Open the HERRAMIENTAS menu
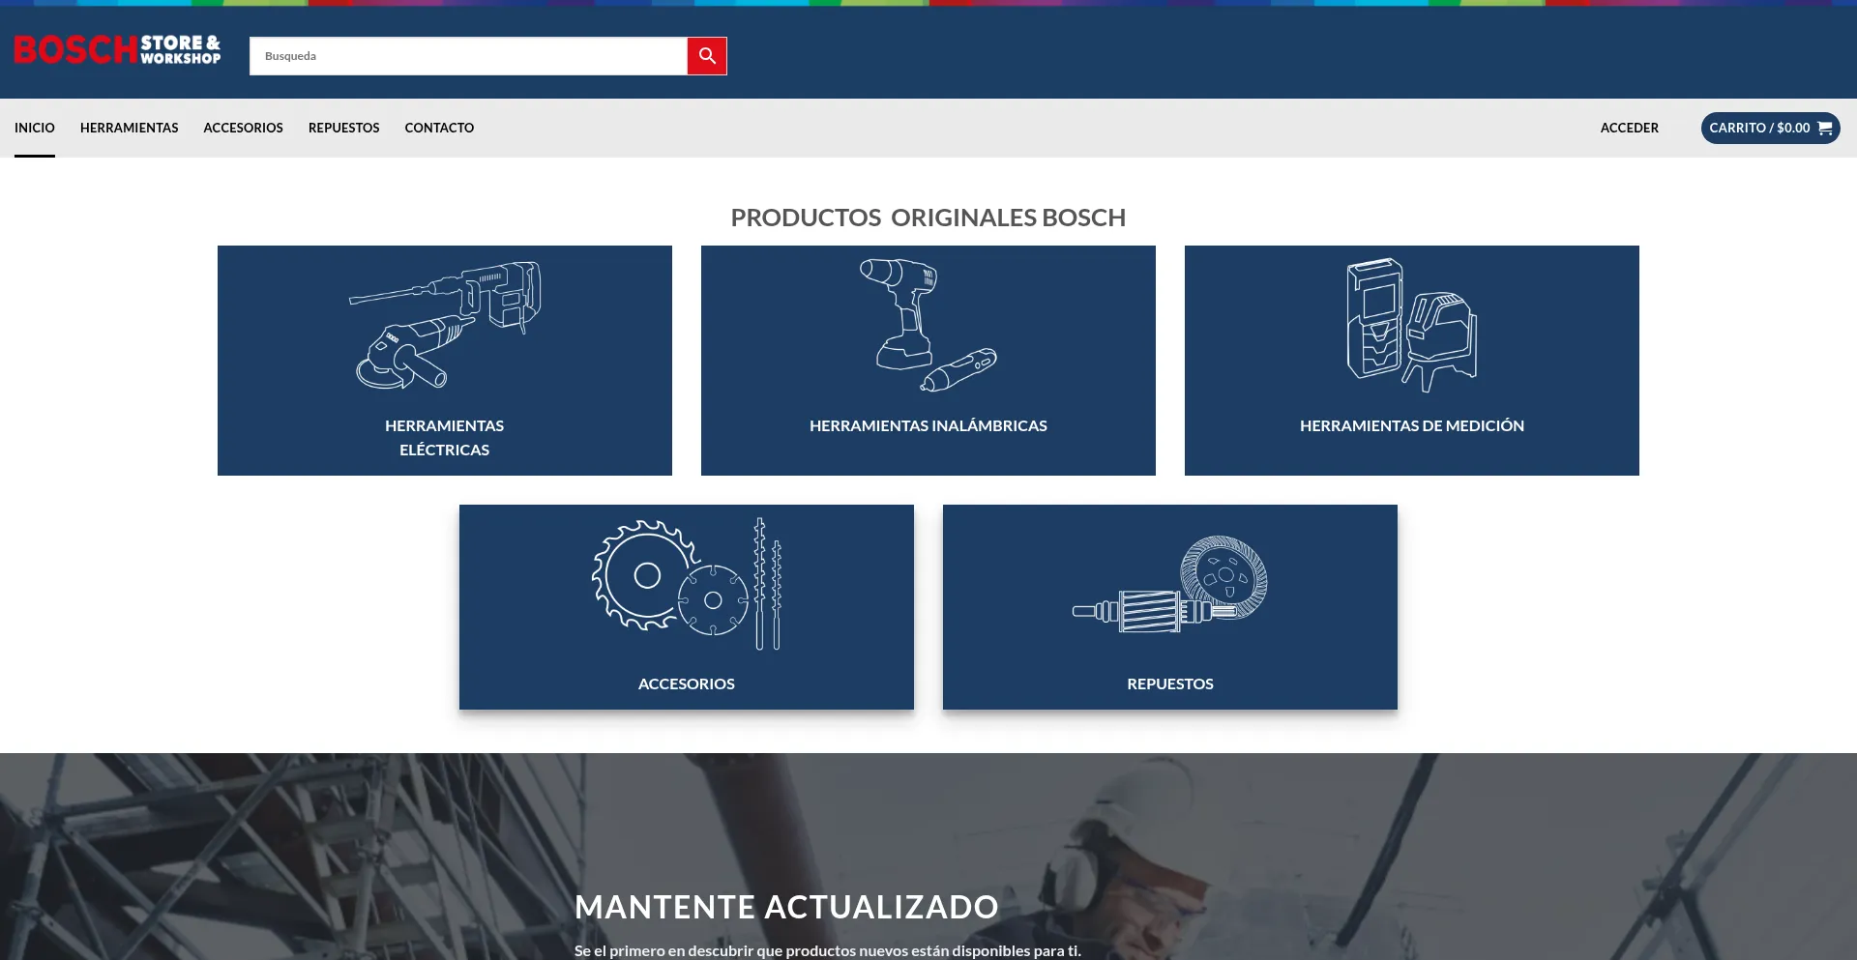Image resolution: width=1857 pixels, height=960 pixels. point(130,128)
